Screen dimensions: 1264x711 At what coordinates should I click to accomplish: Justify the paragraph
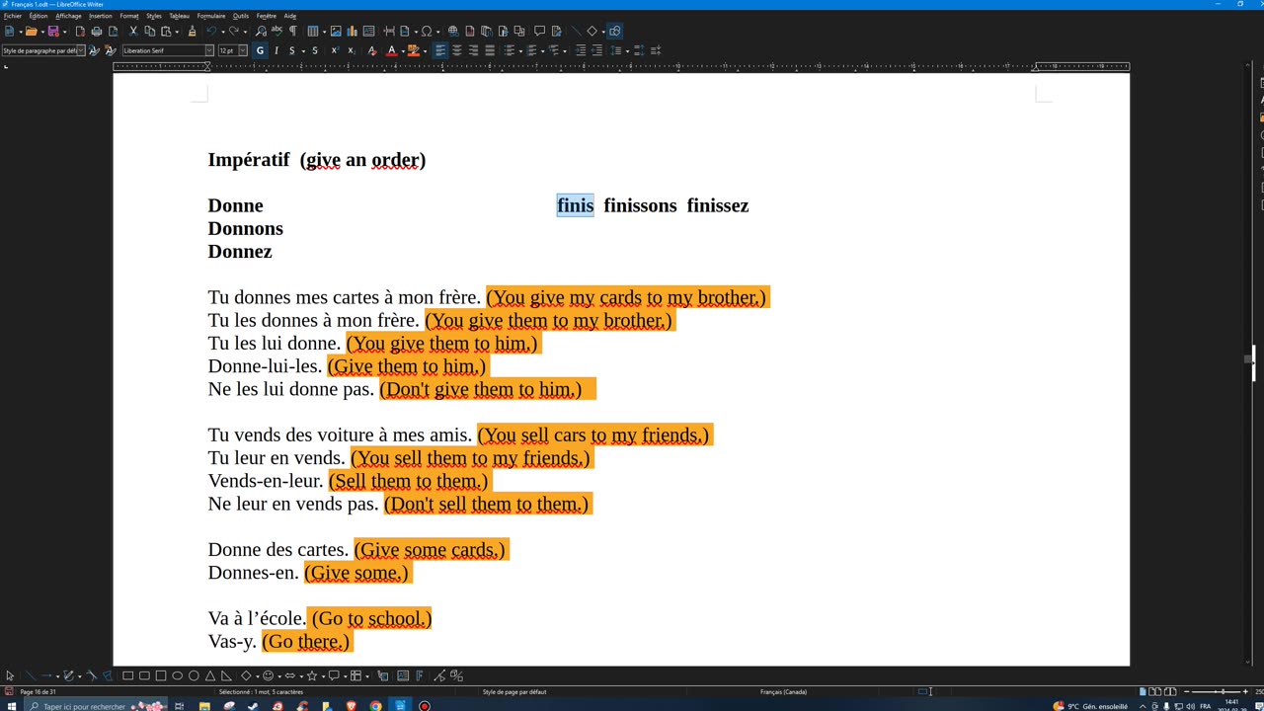(490, 50)
